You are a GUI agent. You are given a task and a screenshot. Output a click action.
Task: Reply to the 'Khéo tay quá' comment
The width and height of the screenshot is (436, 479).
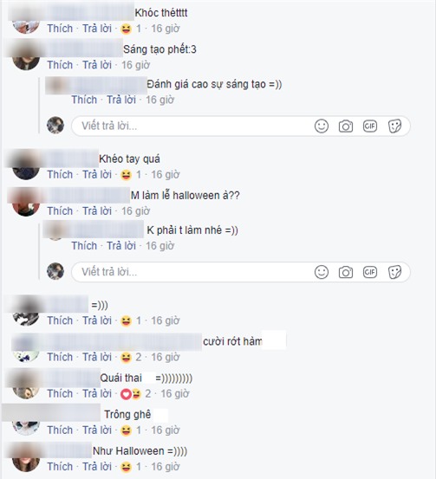pyautogui.click(x=97, y=174)
